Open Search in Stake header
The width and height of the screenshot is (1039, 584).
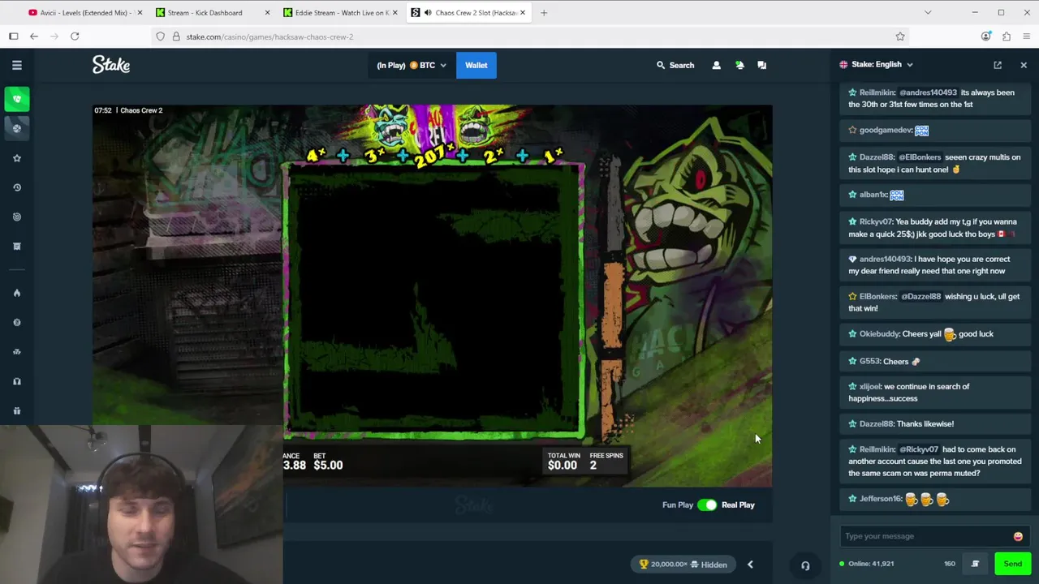click(675, 65)
